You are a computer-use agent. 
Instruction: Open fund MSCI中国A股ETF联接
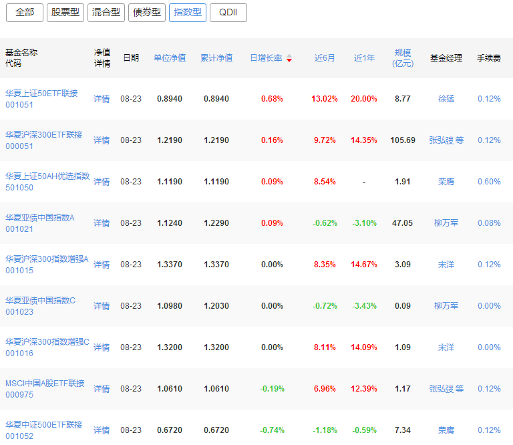45,383
